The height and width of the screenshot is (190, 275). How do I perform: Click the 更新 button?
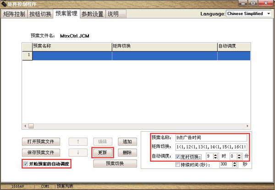103,153
